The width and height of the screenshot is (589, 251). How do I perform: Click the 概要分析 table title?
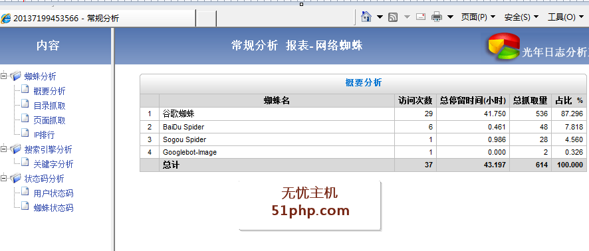363,83
